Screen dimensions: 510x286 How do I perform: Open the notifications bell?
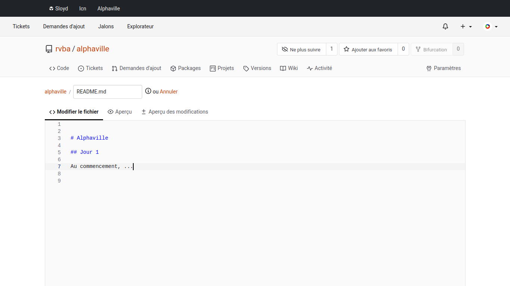click(x=445, y=26)
